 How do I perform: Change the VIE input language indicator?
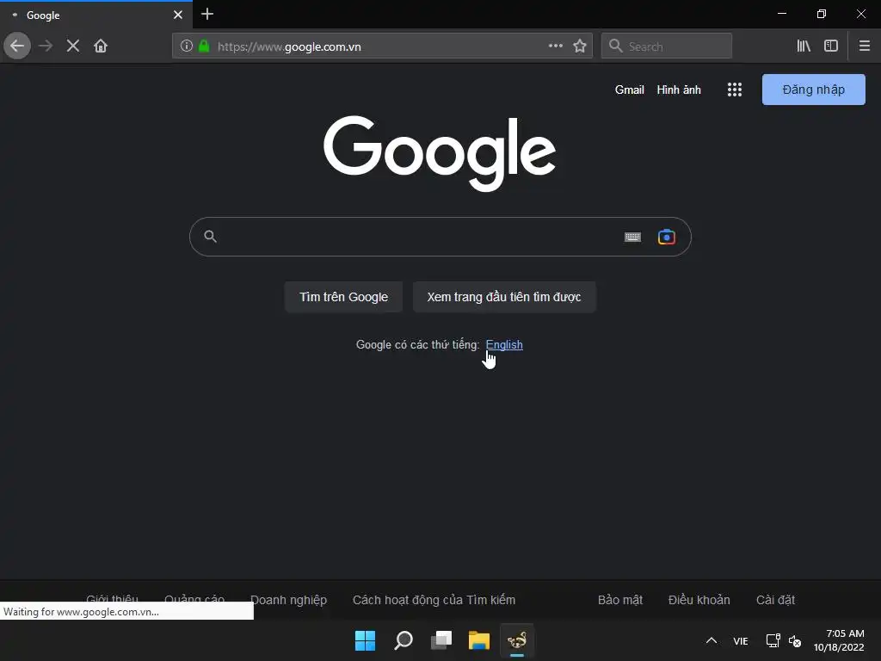(x=741, y=640)
